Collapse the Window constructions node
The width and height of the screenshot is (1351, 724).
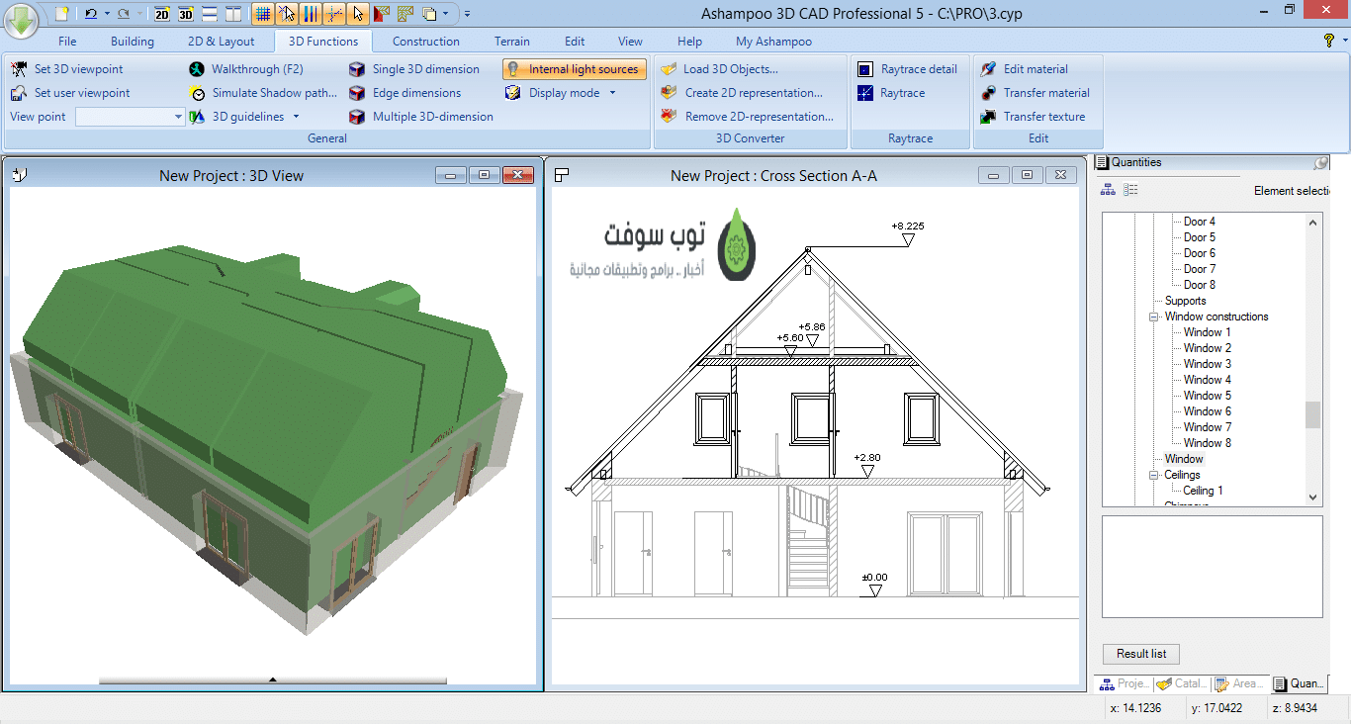click(x=1153, y=317)
